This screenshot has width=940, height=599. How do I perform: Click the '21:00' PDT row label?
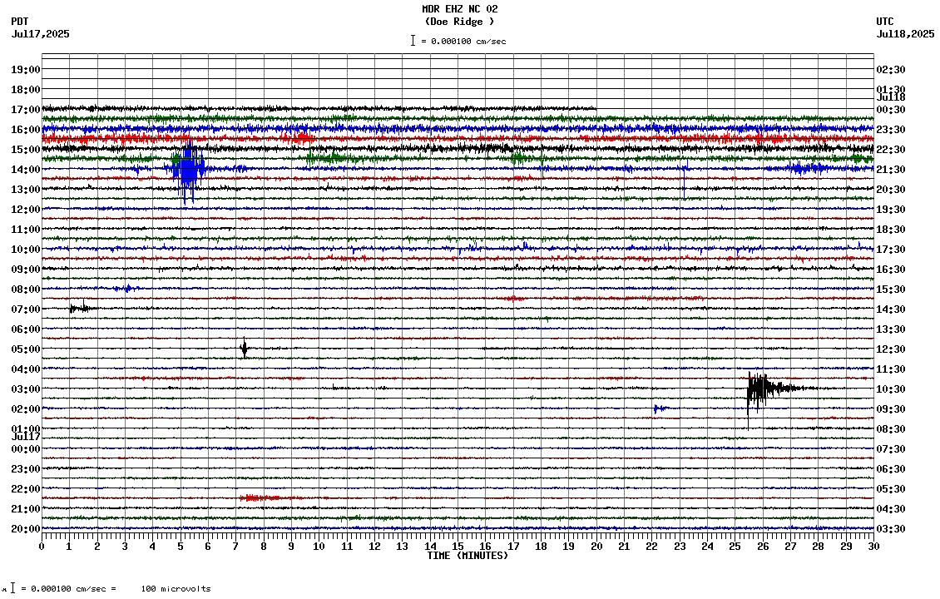click(26, 509)
